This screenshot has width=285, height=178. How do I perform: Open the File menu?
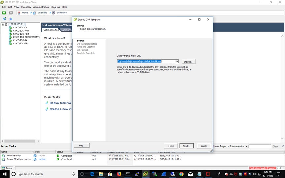(4, 7)
